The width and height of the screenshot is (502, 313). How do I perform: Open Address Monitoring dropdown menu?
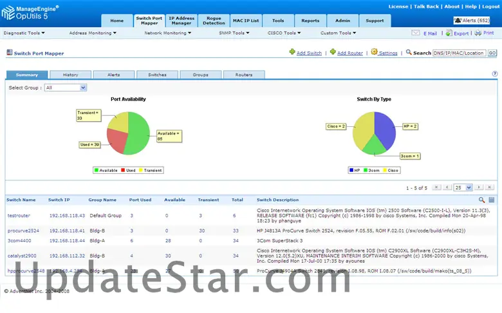point(93,33)
